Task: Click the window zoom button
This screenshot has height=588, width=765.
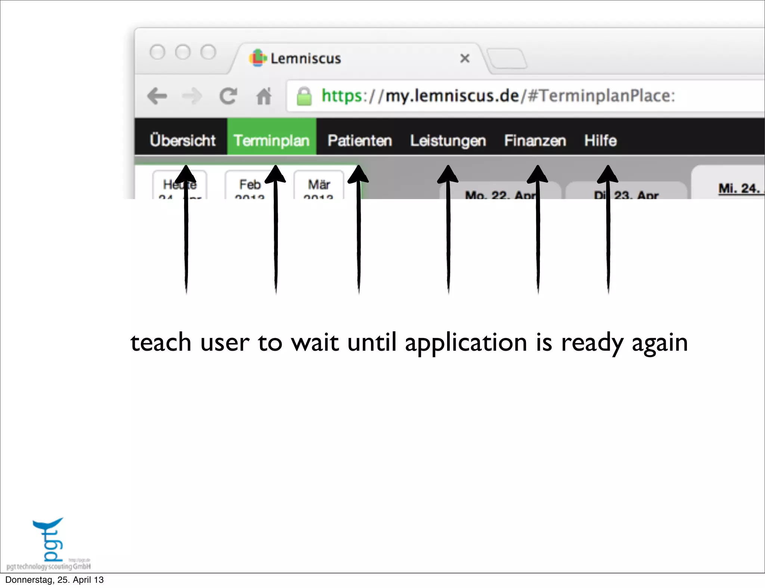Action: tap(208, 52)
